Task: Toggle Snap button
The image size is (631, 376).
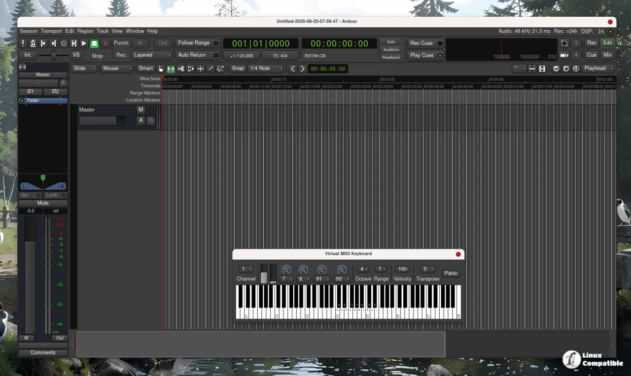Action: [238, 68]
